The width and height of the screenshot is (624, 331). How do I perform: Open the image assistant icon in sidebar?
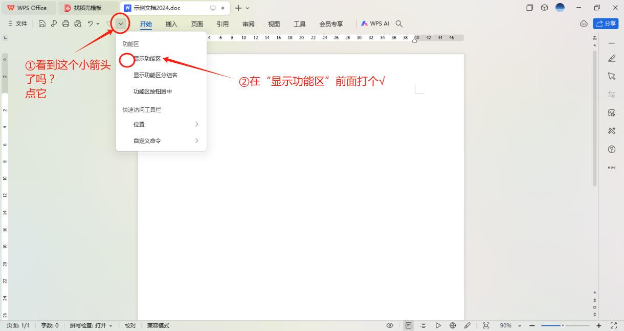(x=612, y=113)
